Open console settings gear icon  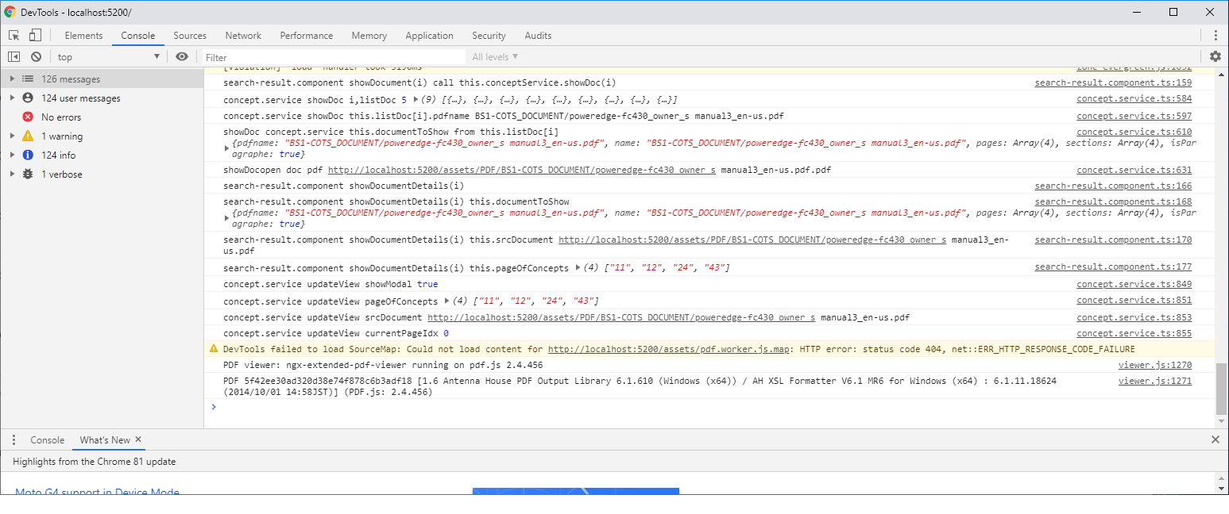coord(1215,56)
